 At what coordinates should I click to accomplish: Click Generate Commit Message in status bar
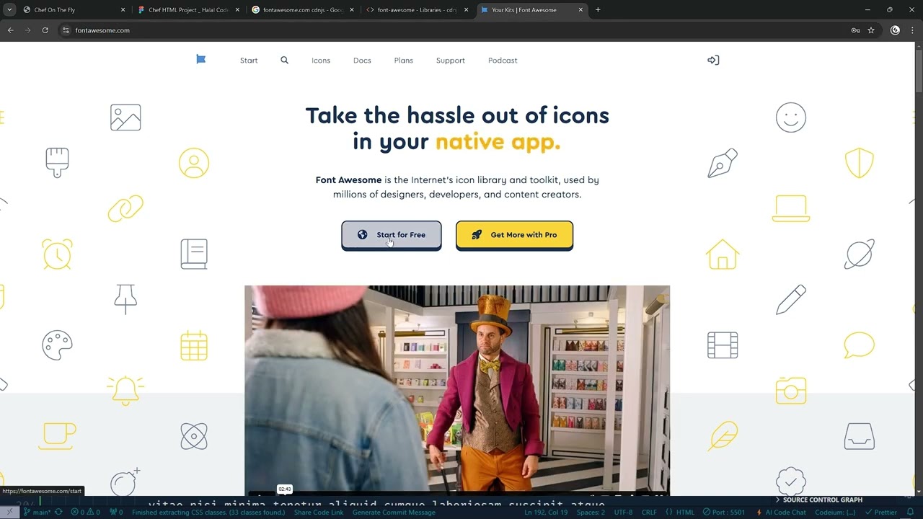394,513
